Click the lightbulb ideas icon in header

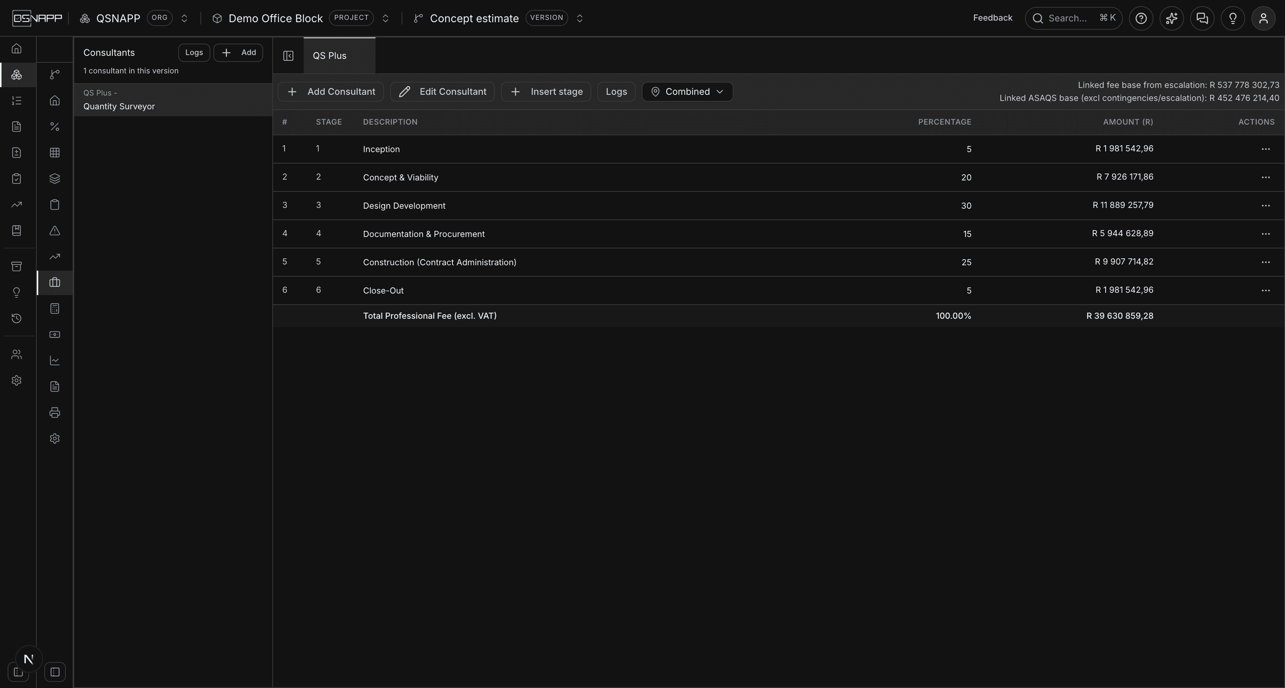1233,18
